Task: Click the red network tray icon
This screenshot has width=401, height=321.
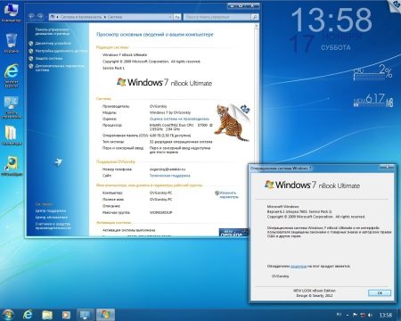Action: (363, 315)
